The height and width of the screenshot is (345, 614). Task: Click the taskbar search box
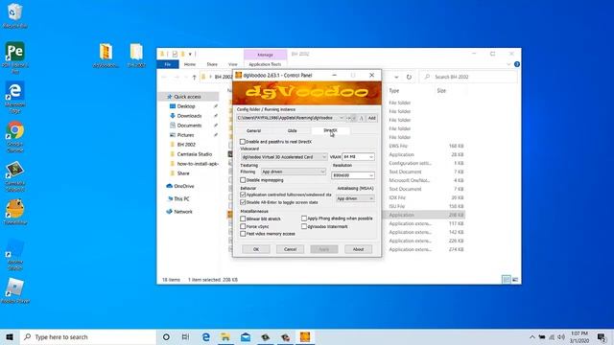point(87,336)
